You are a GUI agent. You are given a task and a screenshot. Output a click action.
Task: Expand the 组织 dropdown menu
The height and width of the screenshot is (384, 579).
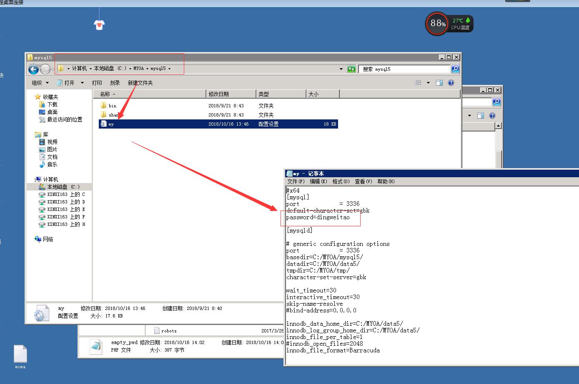coord(40,82)
